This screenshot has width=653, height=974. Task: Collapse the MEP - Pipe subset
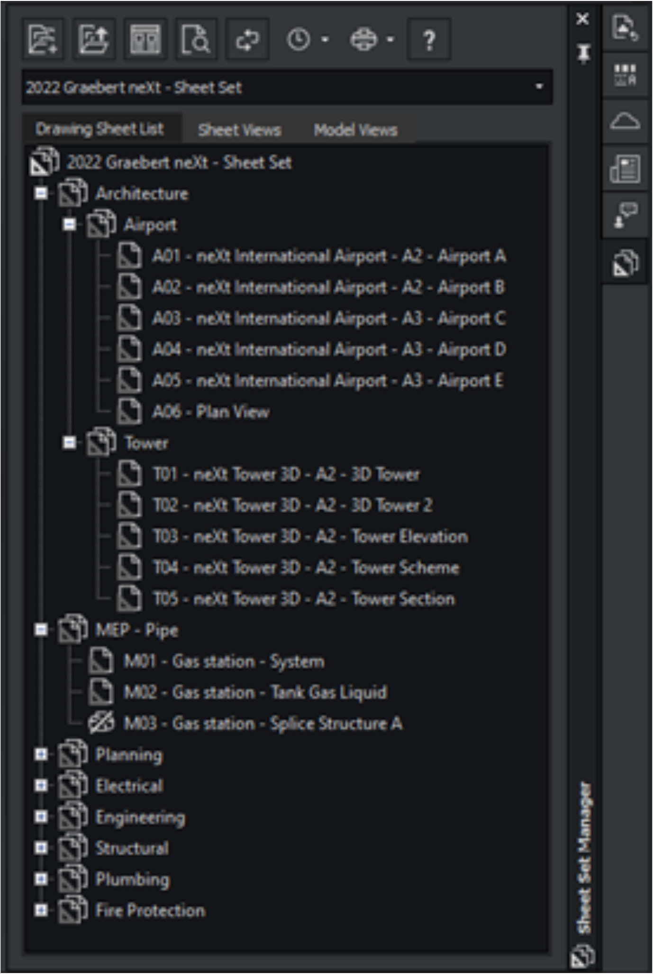coord(41,630)
